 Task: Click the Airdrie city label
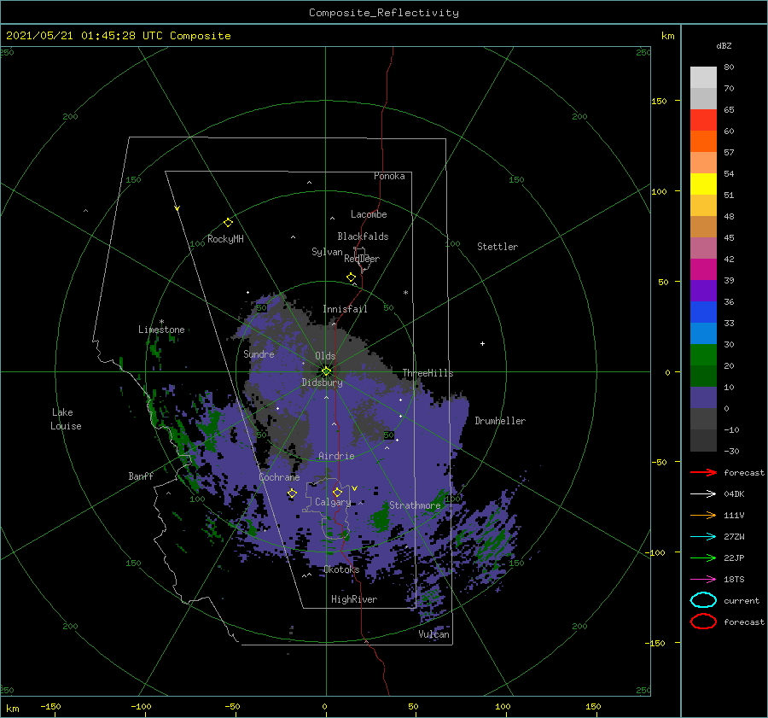coord(336,456)
